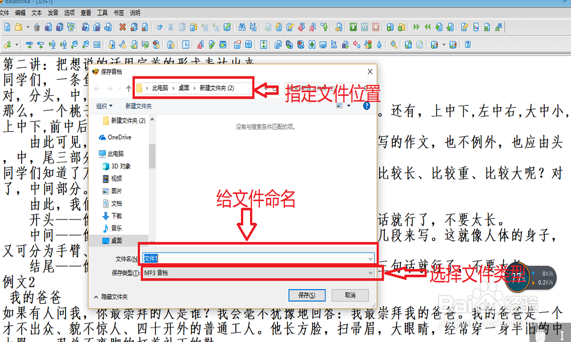571x342 pixels.
Task: Collapse folders via 隐藏文件夹
Action: (111, 297)
